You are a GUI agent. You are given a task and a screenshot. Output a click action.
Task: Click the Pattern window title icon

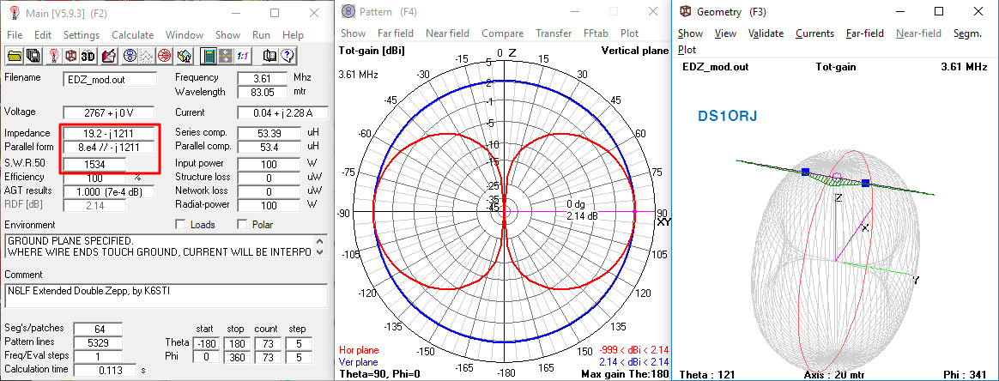[348, 11]
